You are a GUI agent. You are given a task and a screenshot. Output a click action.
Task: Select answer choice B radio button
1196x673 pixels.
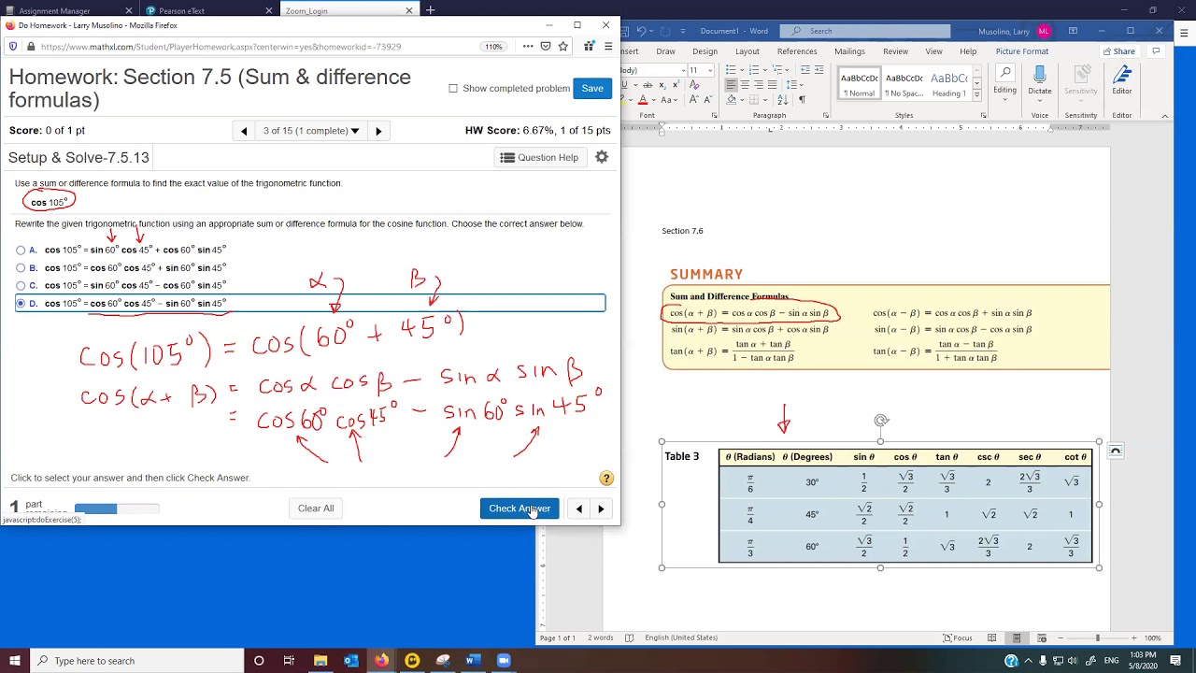click(x=21, y=268)
